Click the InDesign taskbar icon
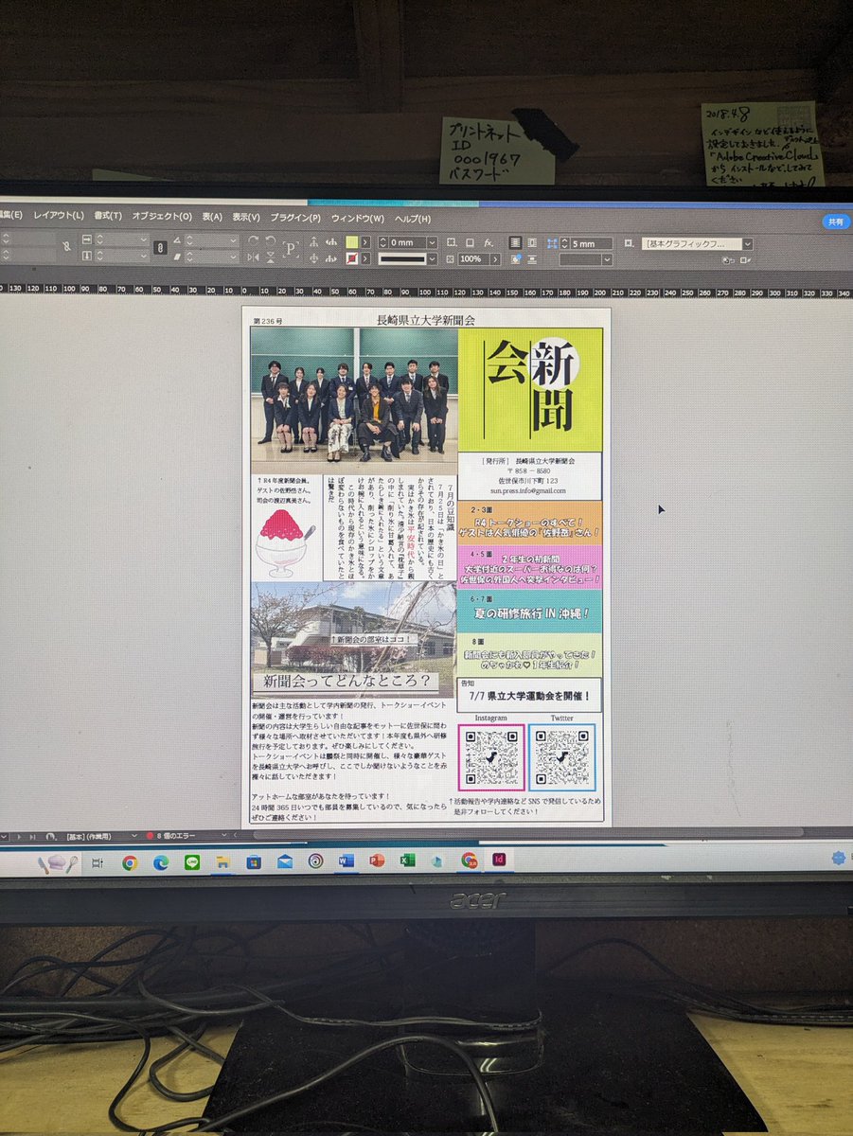Viewport: 853px width, 1136px height. pos(498,859)
